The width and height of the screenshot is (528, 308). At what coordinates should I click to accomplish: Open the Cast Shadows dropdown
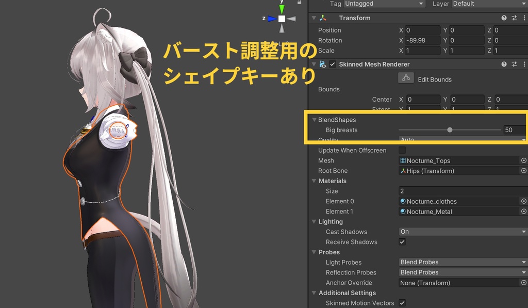[x=463, y=232]
